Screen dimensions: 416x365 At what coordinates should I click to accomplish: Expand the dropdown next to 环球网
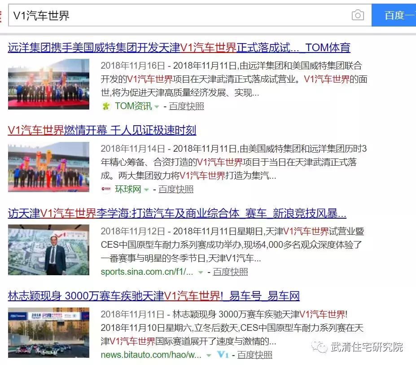point(145,189)
